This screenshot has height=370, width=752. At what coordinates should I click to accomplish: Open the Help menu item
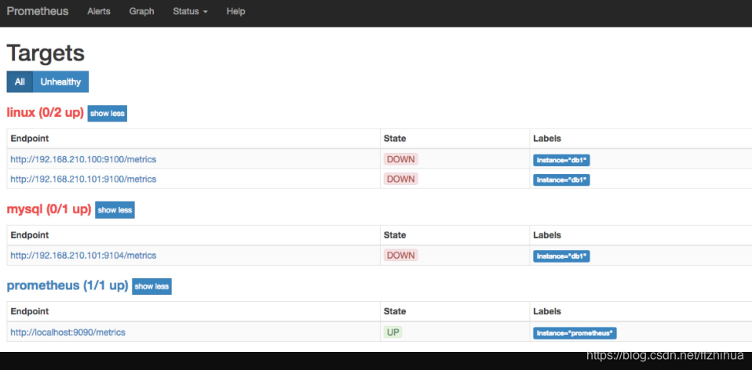(x=235, y=11)
